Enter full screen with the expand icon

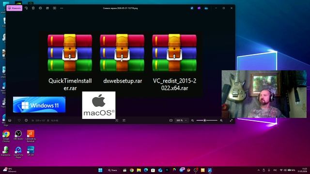(x=231, y=120)
